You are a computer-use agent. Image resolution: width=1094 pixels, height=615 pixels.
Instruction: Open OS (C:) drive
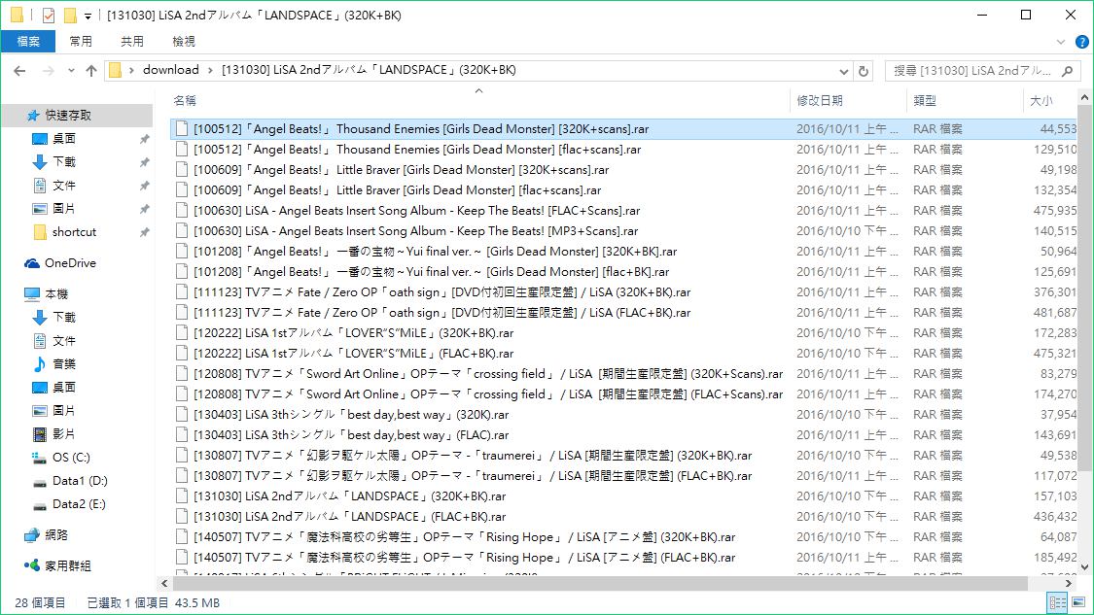tap(71, 458)
